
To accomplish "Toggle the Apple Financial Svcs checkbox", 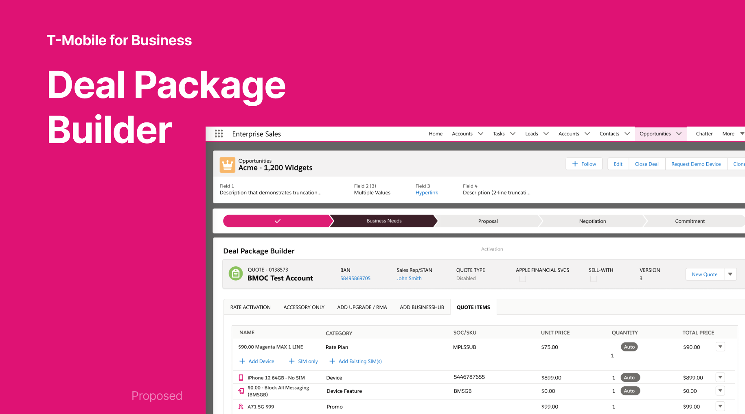I will pyautogui.click(x=523, y=279).
